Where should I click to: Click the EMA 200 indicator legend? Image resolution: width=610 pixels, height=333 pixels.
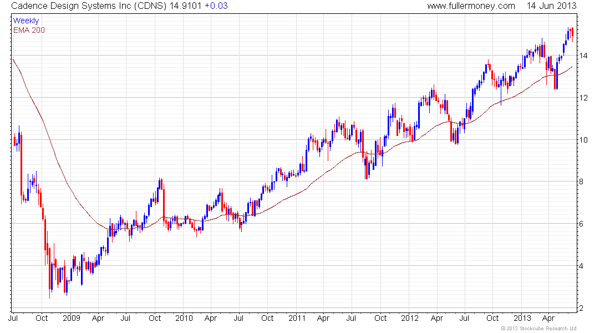click(29, 30)
